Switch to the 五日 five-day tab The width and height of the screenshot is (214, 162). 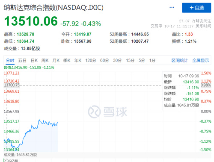coord(22,60)
